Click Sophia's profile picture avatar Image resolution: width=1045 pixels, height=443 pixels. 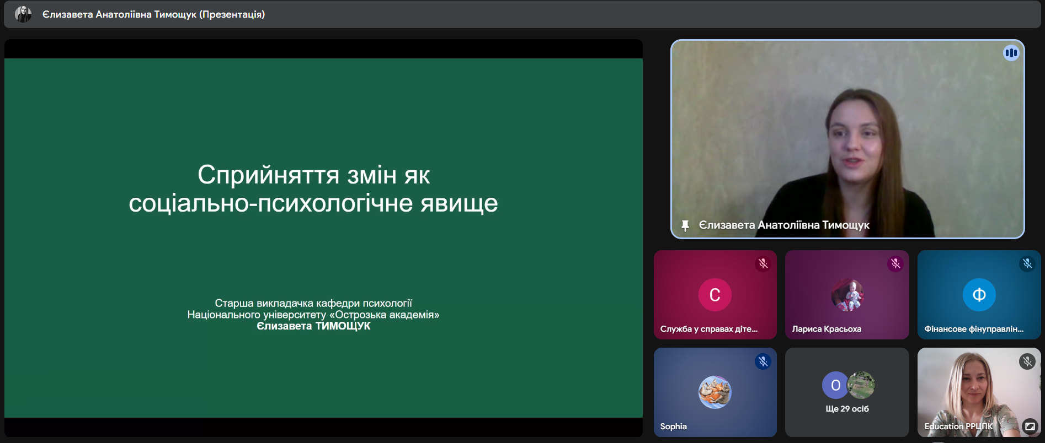click(x=715, y=392)
